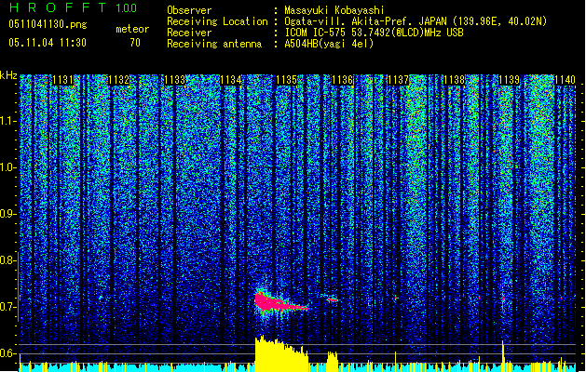Click the 1140 time marker

566,80
